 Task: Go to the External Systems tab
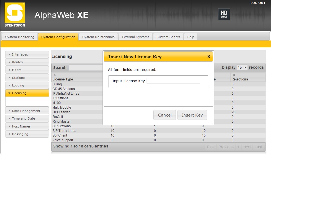click(136, 37)
